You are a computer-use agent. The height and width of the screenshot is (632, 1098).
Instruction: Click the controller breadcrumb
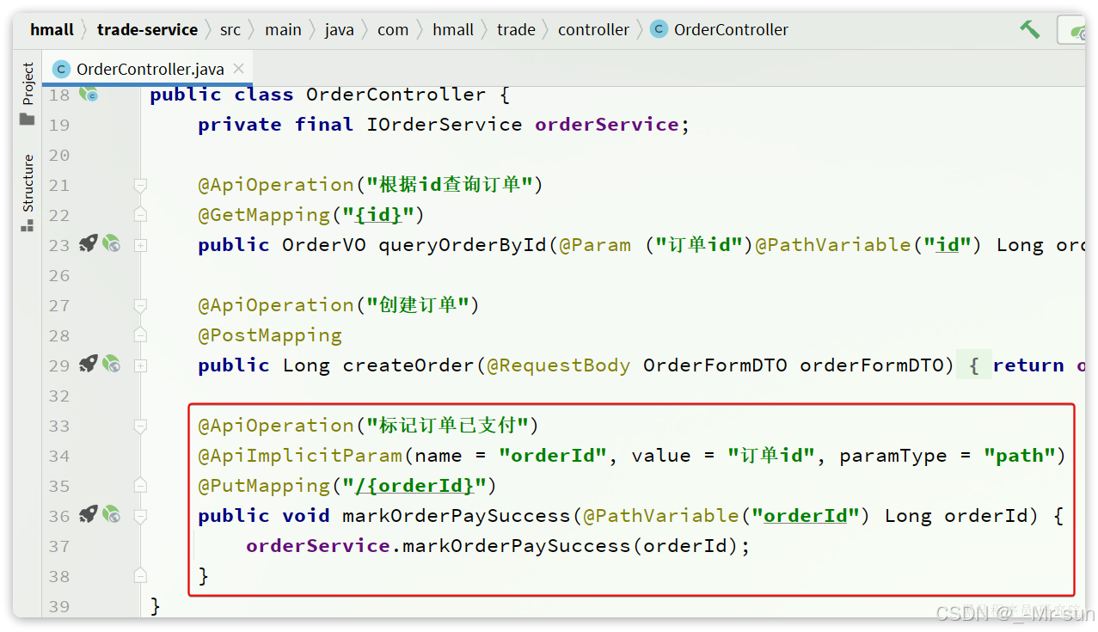[x=593, y=29]
